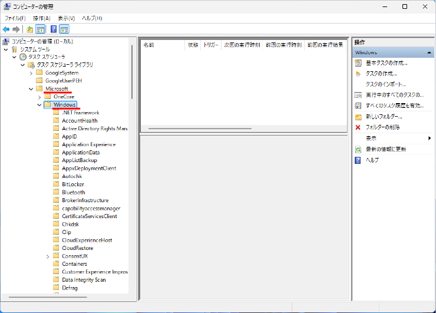The width and height of the screenshot is (436, 313).
Task: Click the タスクの作成 icon in actions
Action: tap(358, 74)
